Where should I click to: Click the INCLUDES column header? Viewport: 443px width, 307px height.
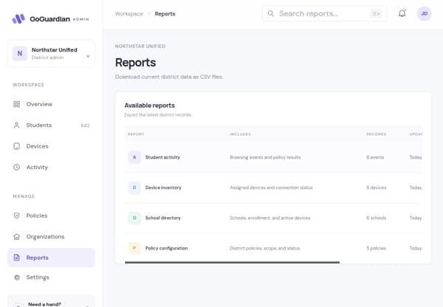240,134
